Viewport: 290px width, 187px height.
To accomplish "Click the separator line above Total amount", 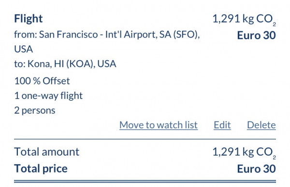I will (145, 139).
